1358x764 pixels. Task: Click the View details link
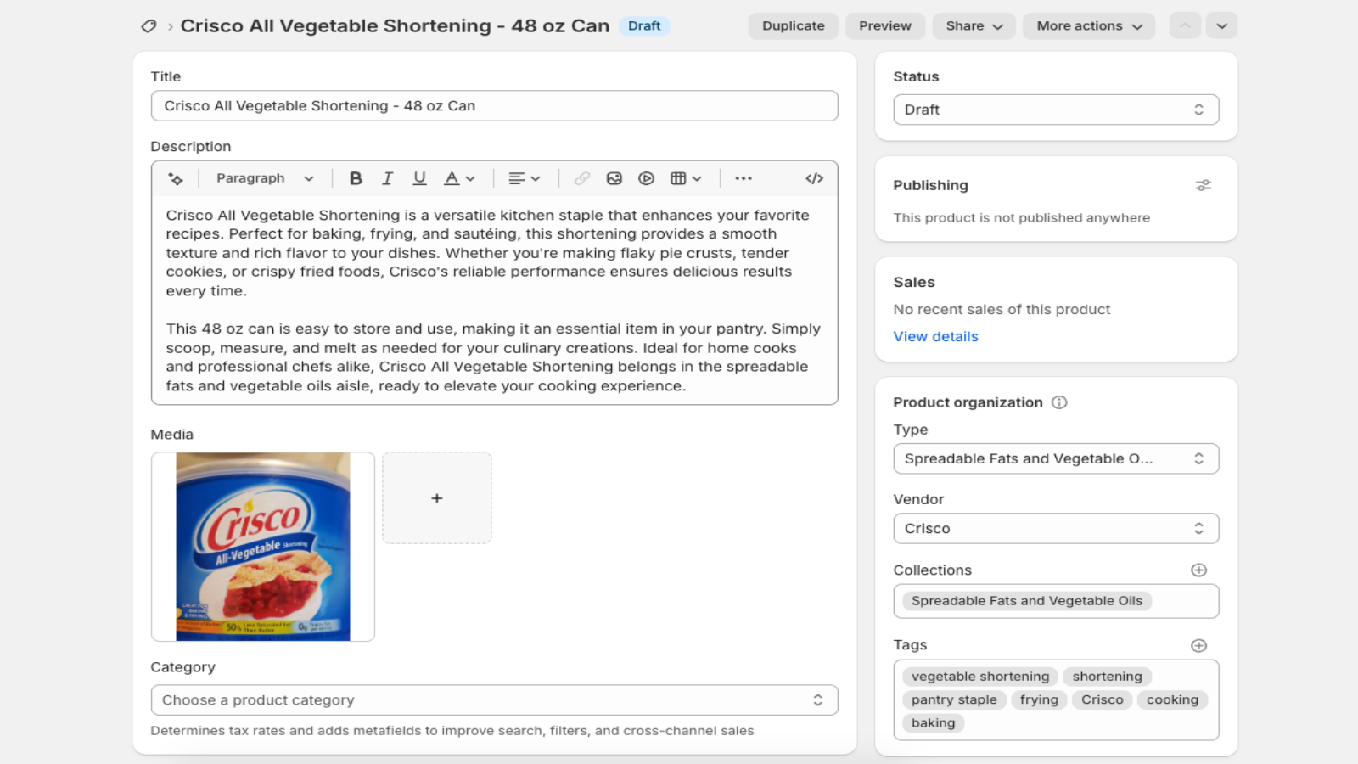pos(935,336)
